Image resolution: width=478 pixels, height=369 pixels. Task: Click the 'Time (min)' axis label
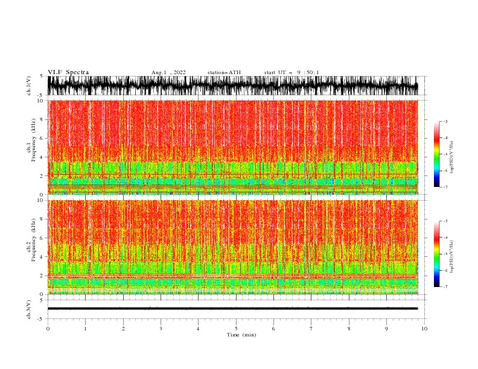pyautogui.click(x=241, y=335)
